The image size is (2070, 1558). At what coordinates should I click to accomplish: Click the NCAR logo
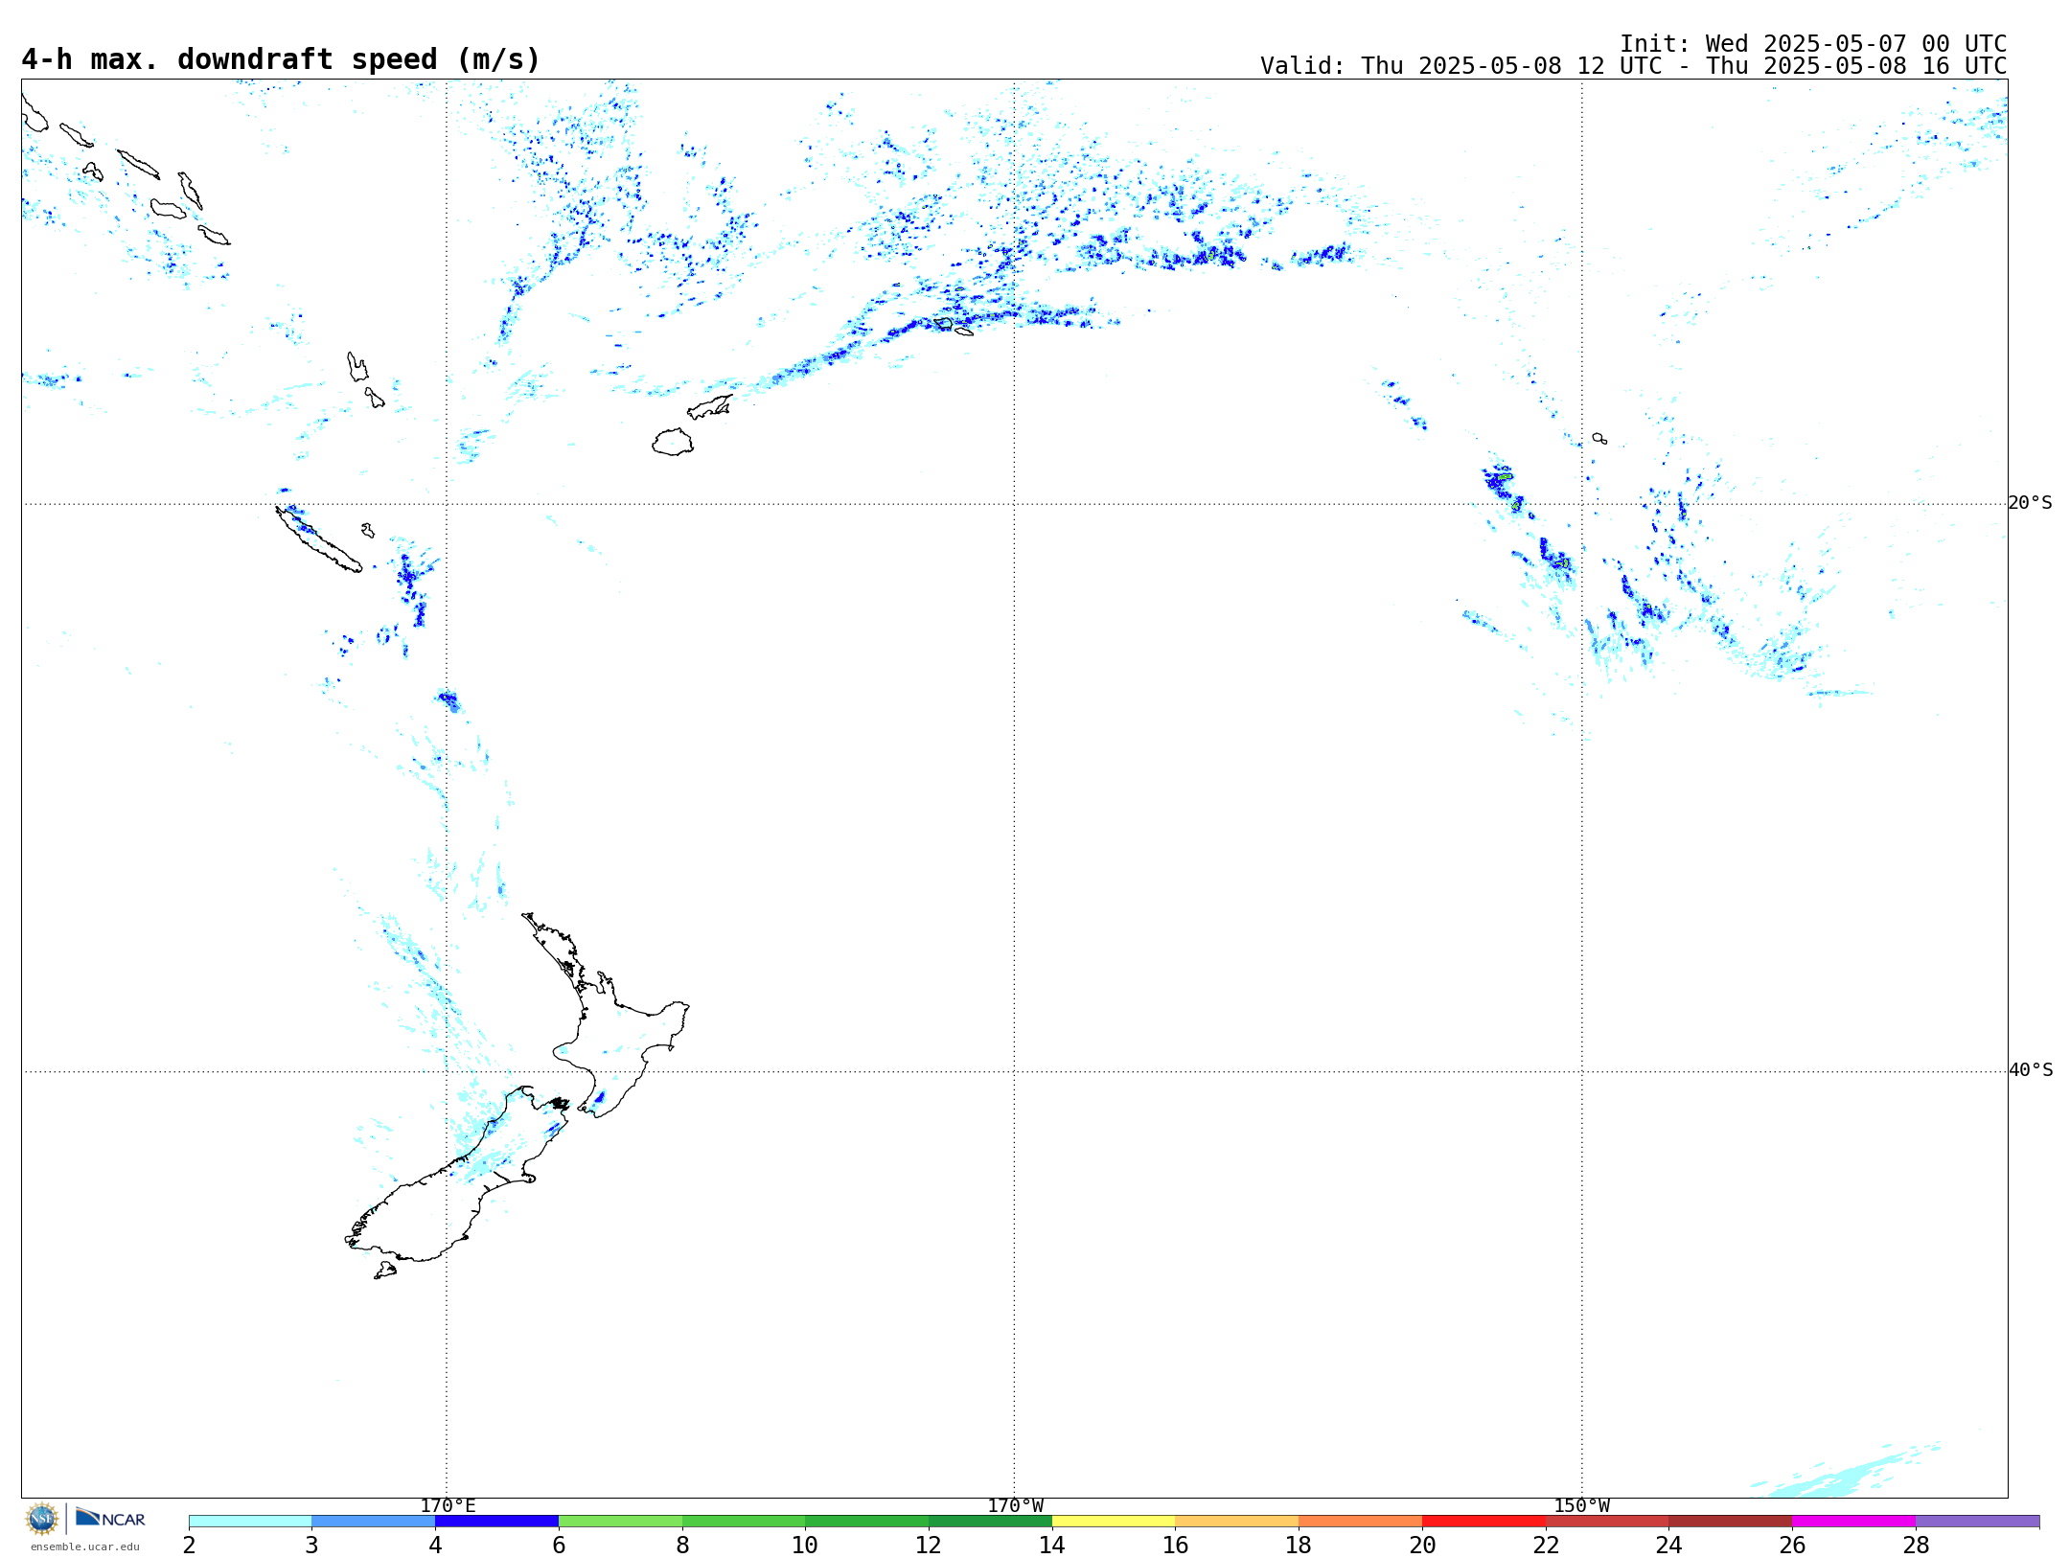(x=110, y=1518)
